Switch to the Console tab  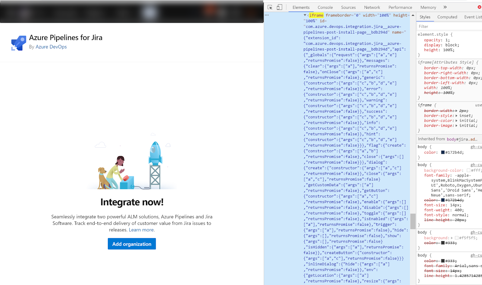click(x=325, y=7)
